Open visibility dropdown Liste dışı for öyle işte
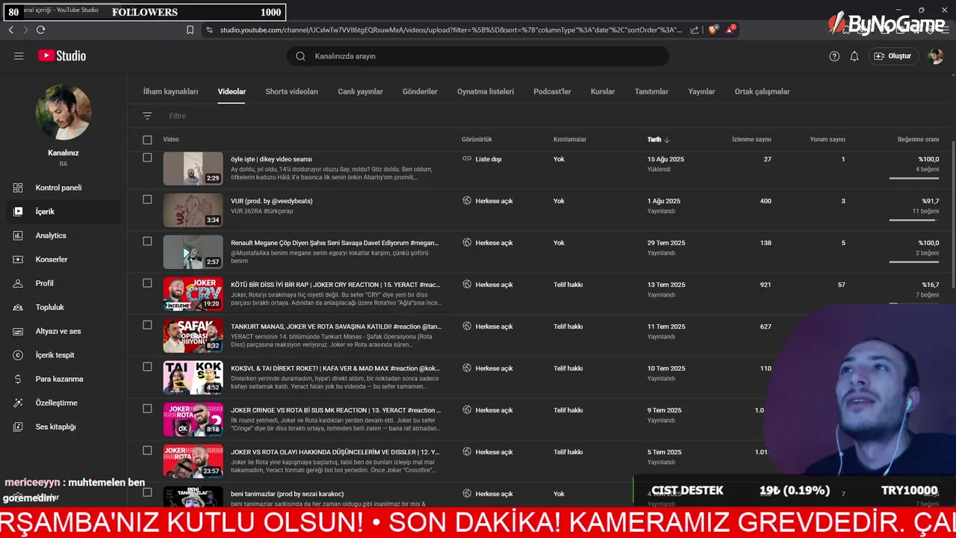 (482, 159)
